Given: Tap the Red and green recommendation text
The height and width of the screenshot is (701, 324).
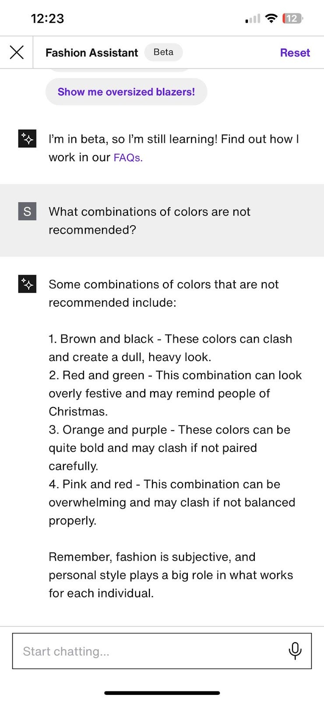Looking at the screenshot, I should point(175,393).
